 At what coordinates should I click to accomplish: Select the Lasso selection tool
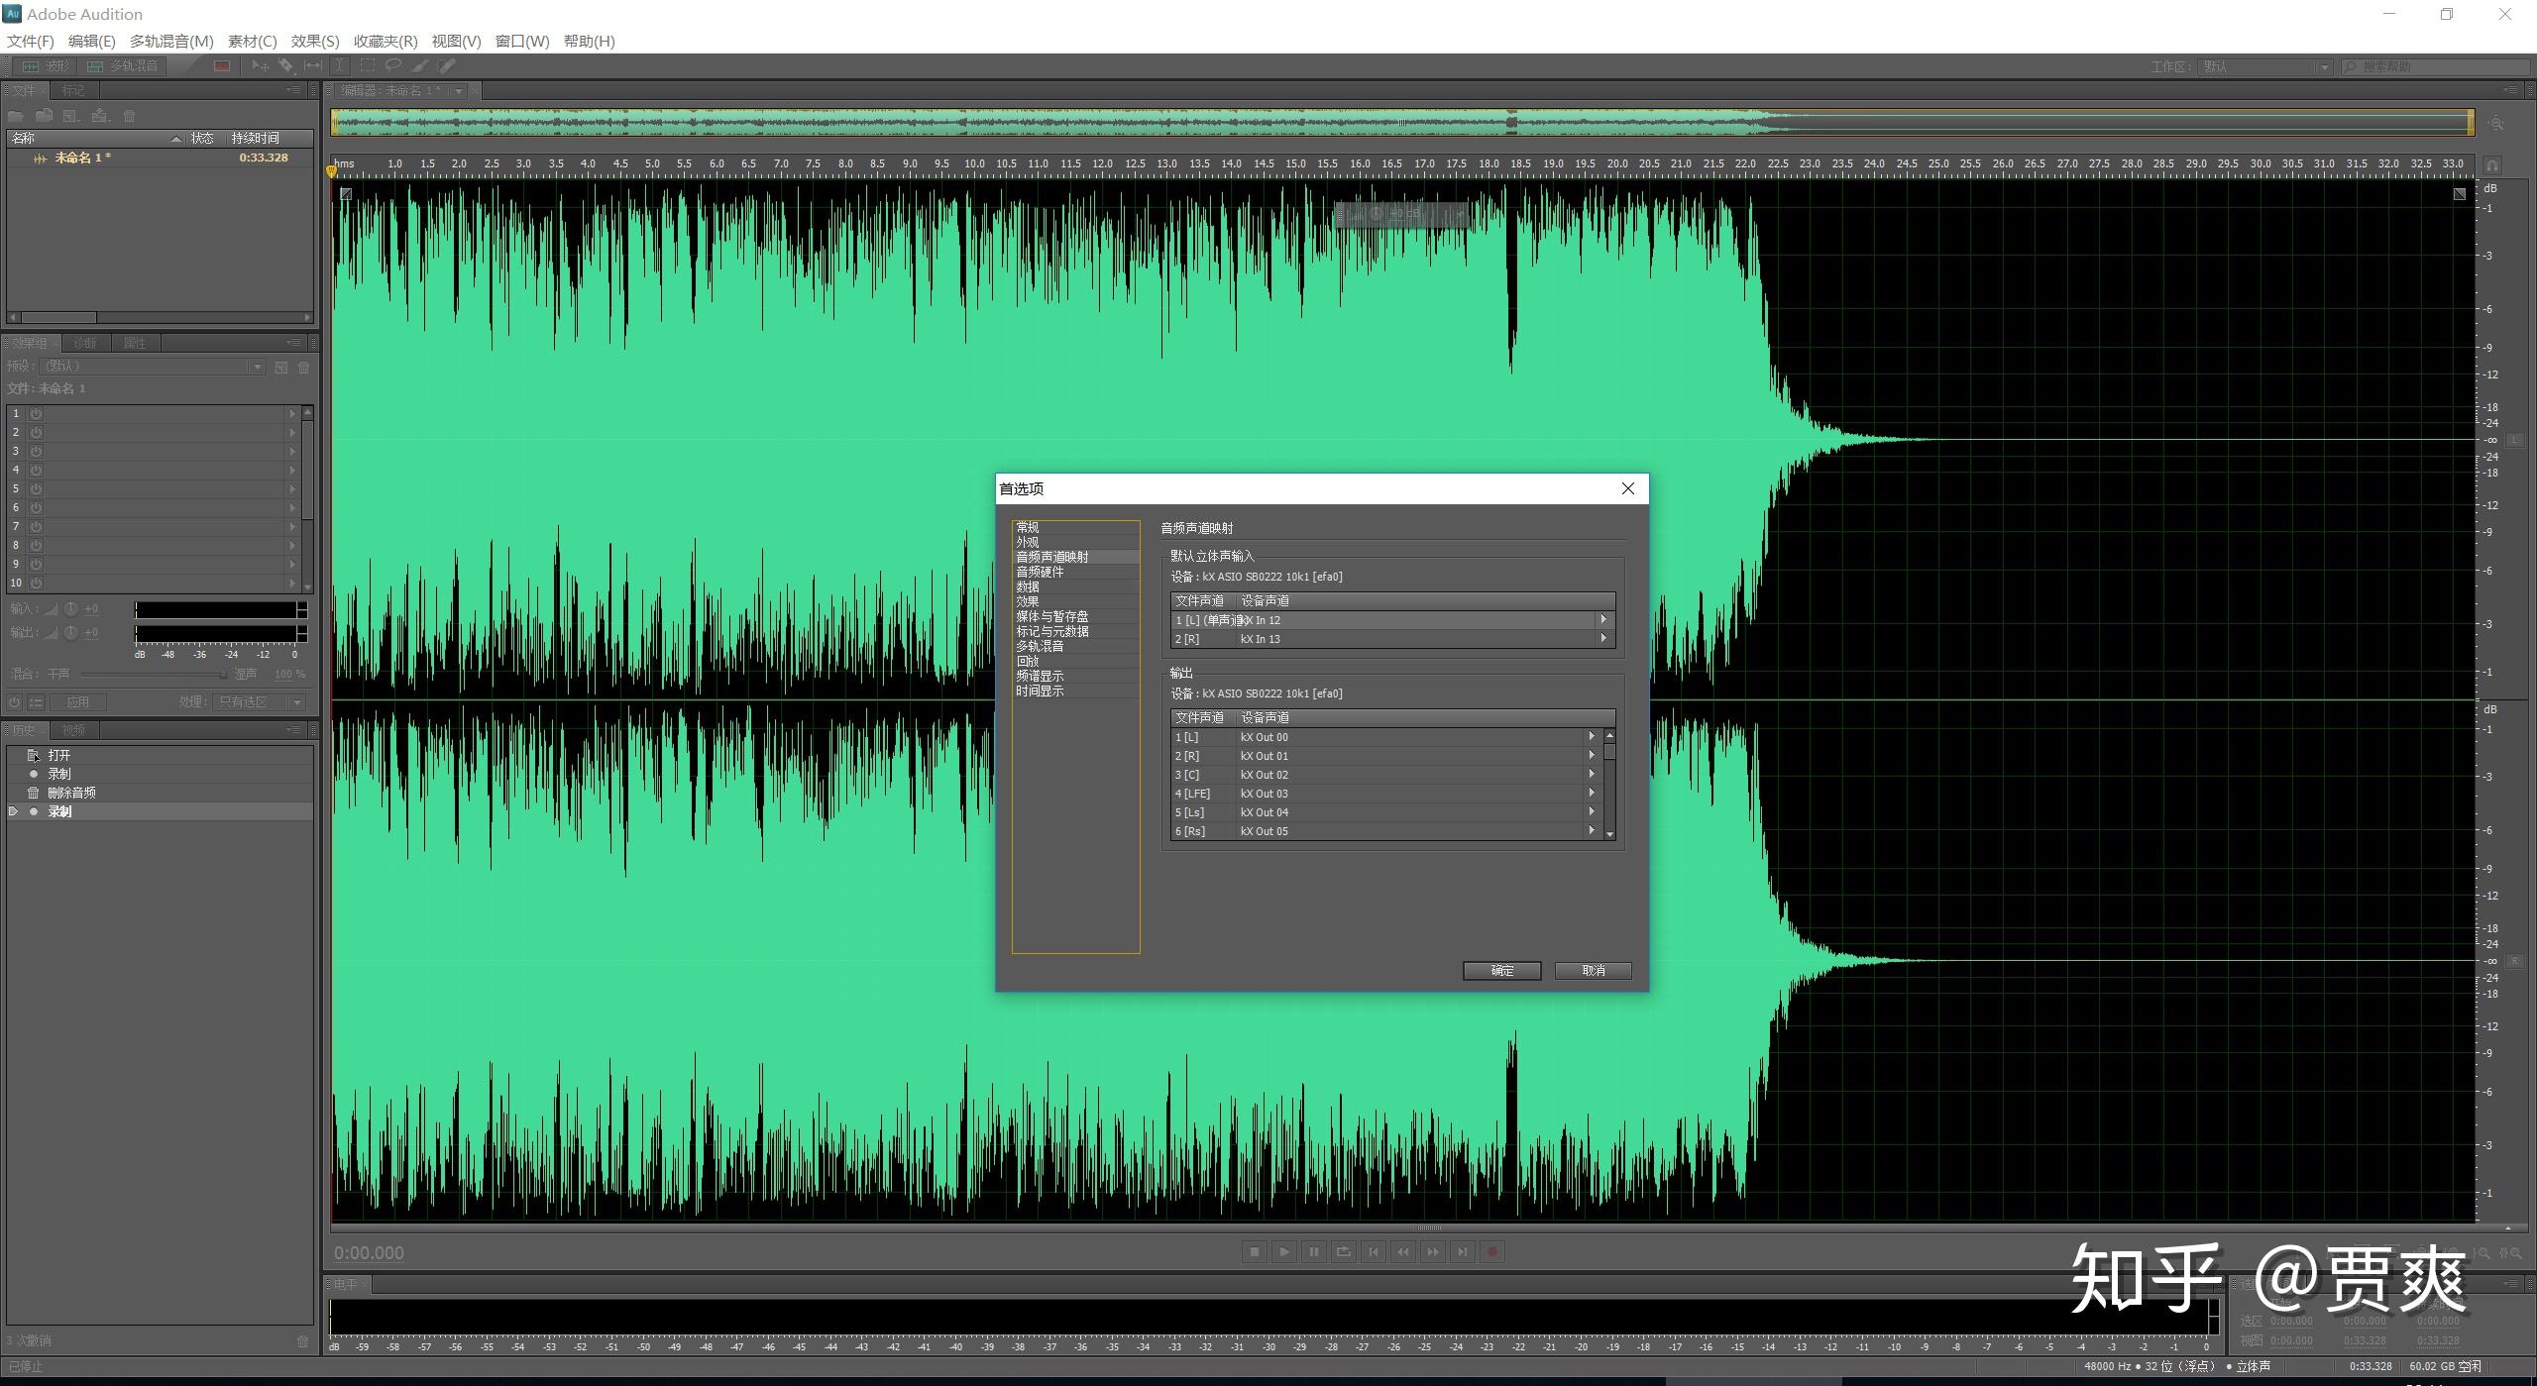click(393, 65)
